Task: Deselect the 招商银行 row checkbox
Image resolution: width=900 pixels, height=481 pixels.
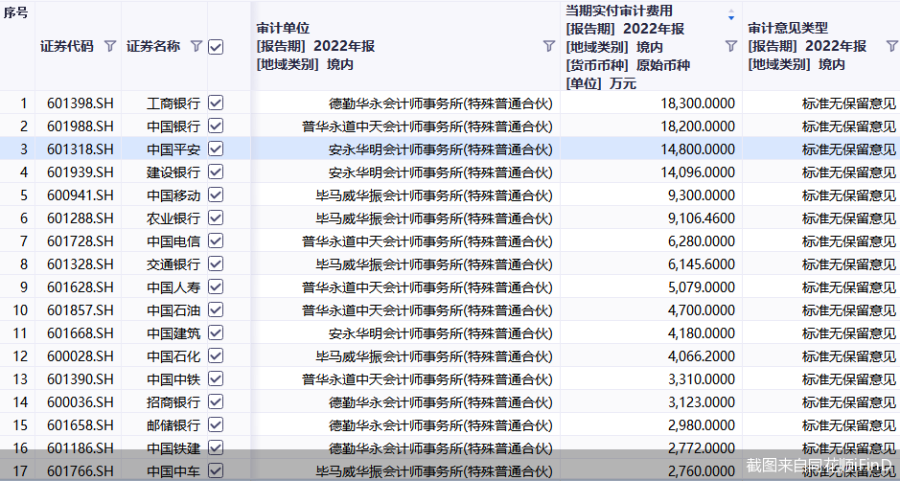Action: pos(216,401)
